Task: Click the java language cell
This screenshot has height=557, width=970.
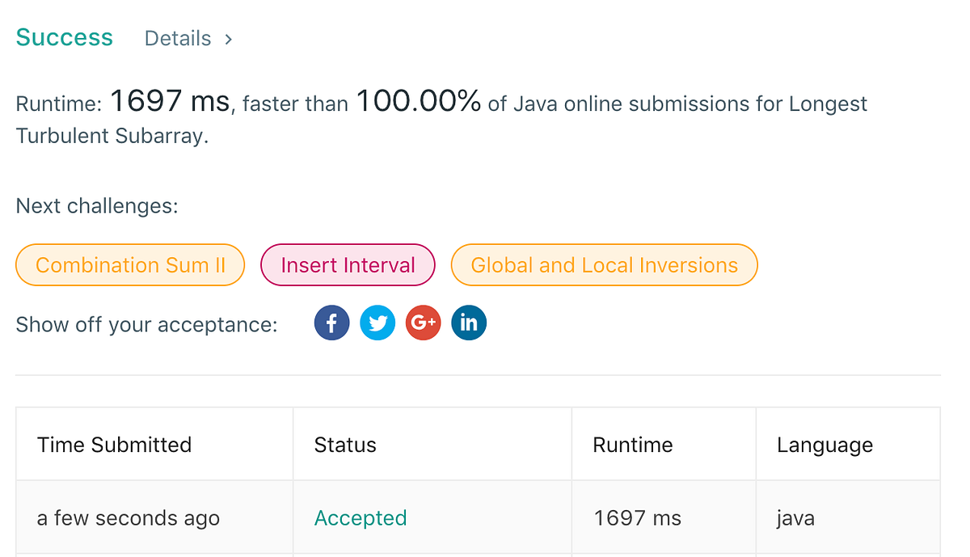Action: (x=795, y=518)
